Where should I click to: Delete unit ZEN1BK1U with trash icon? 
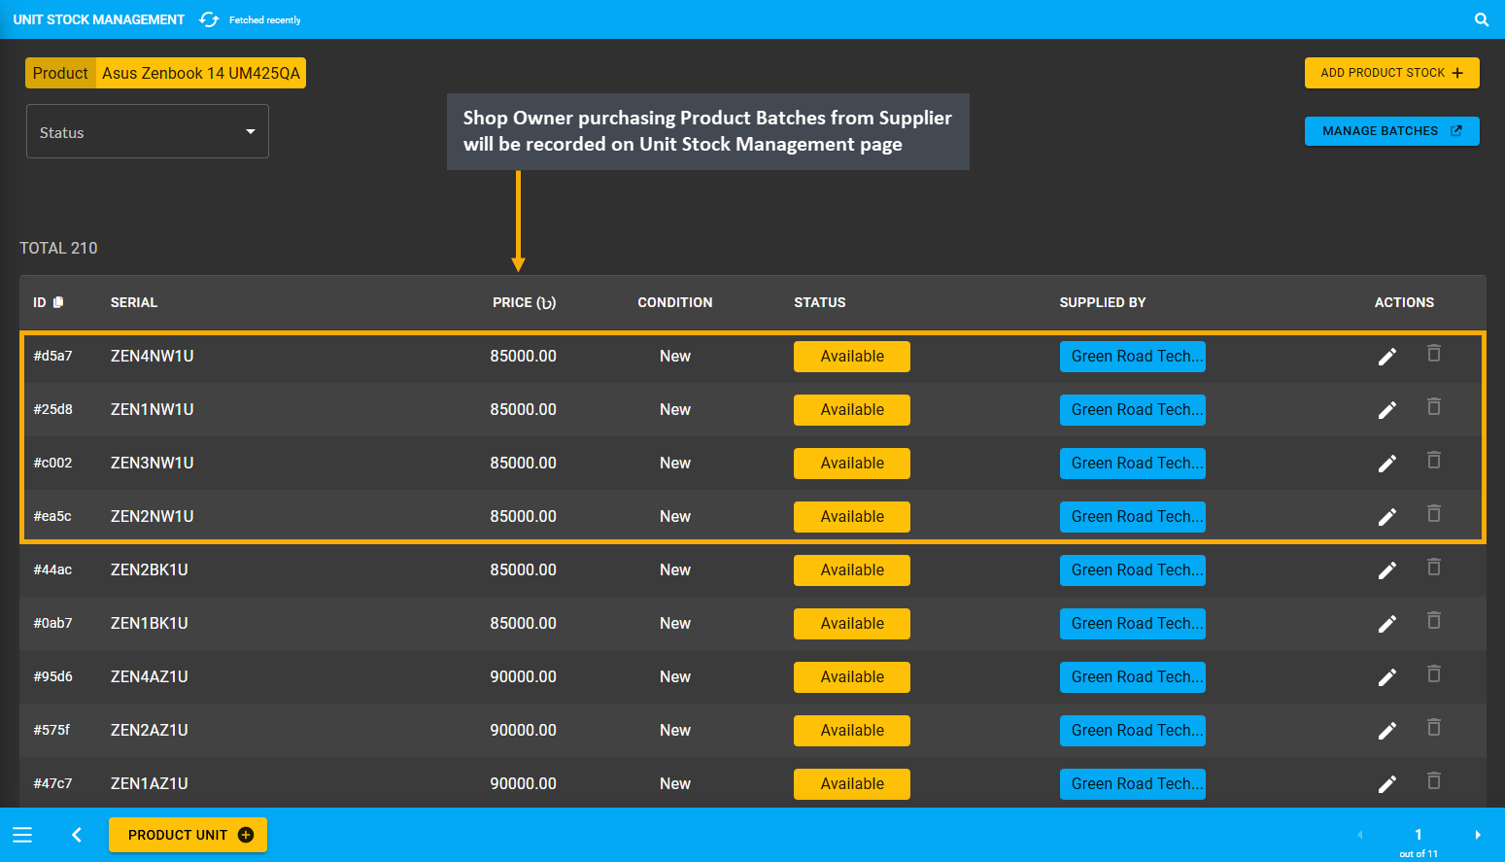(x=1434, y=621)
